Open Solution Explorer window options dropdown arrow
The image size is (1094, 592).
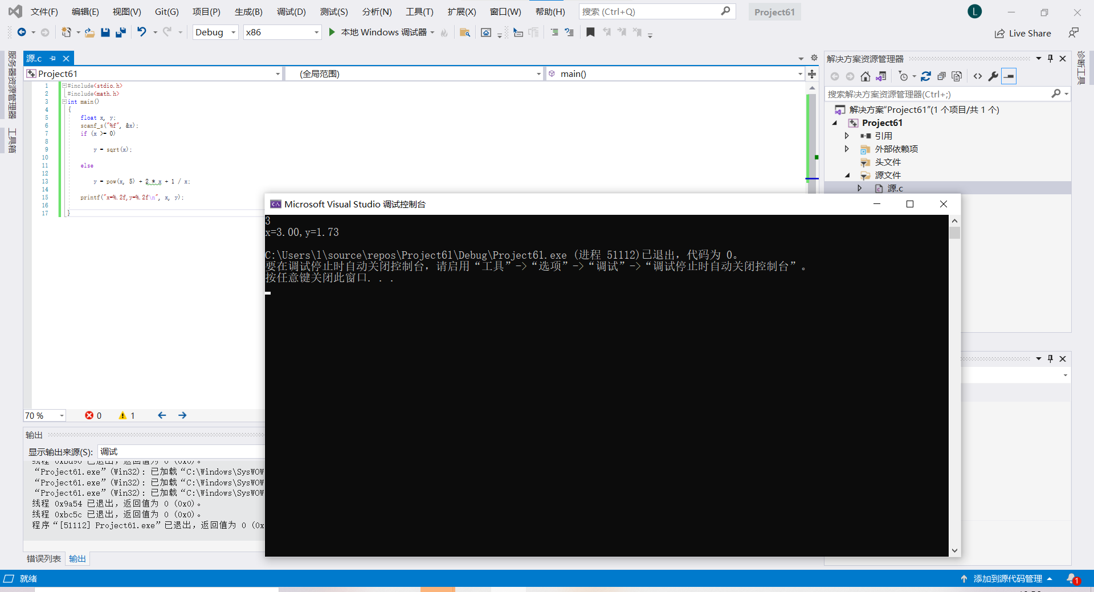(1039, 59)
